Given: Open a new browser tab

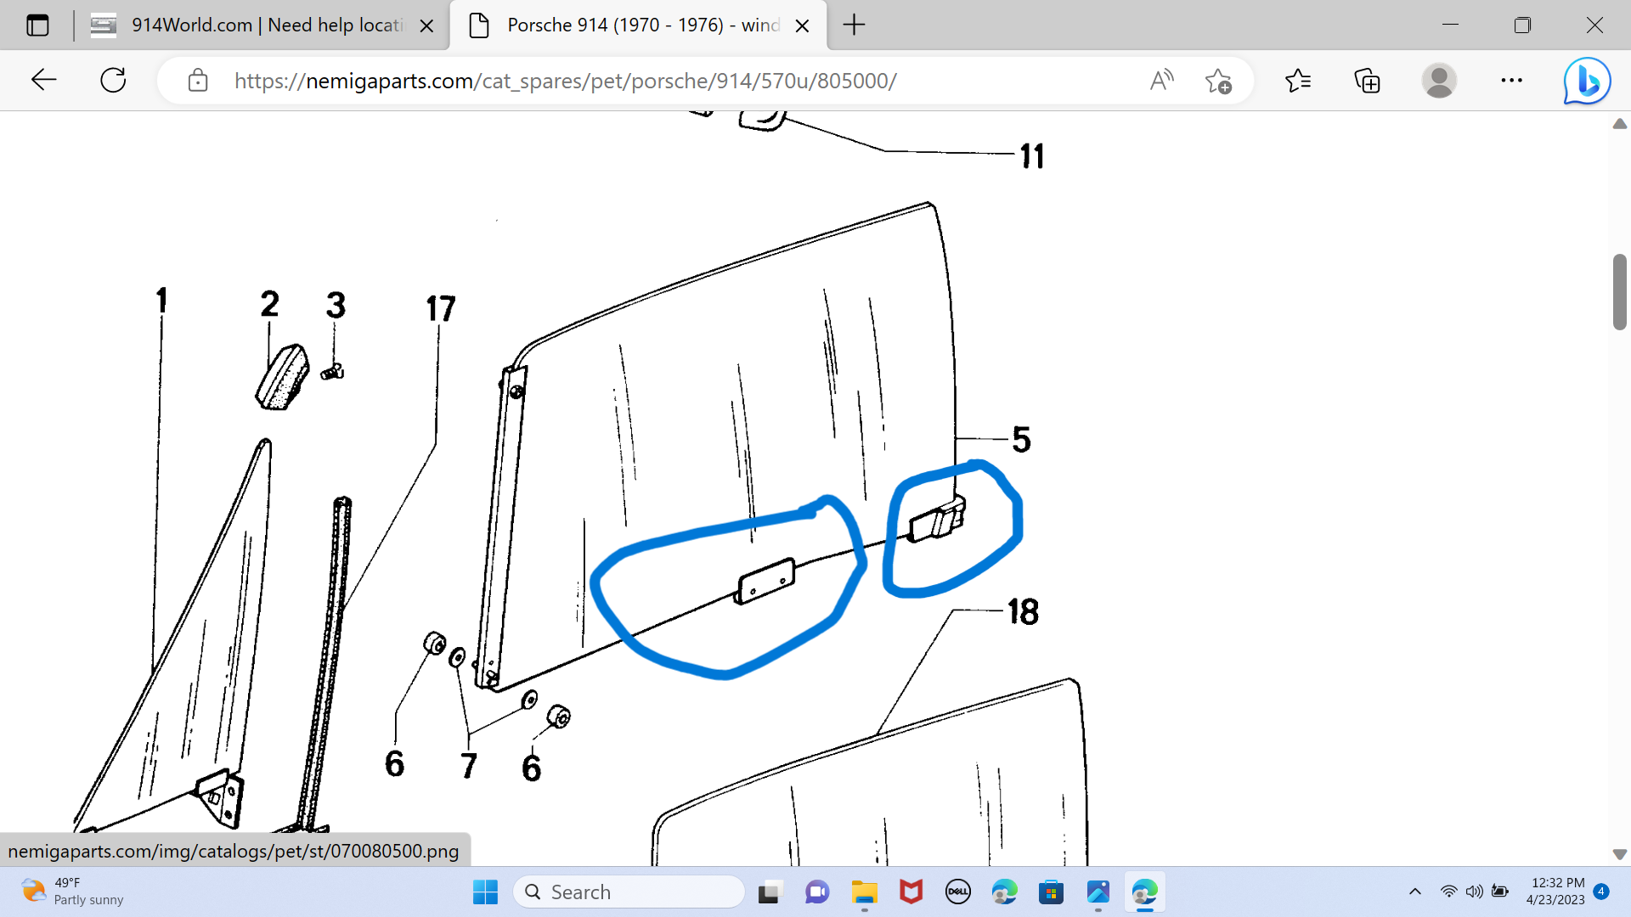Looking at the screenshot, I should (854, 25).
